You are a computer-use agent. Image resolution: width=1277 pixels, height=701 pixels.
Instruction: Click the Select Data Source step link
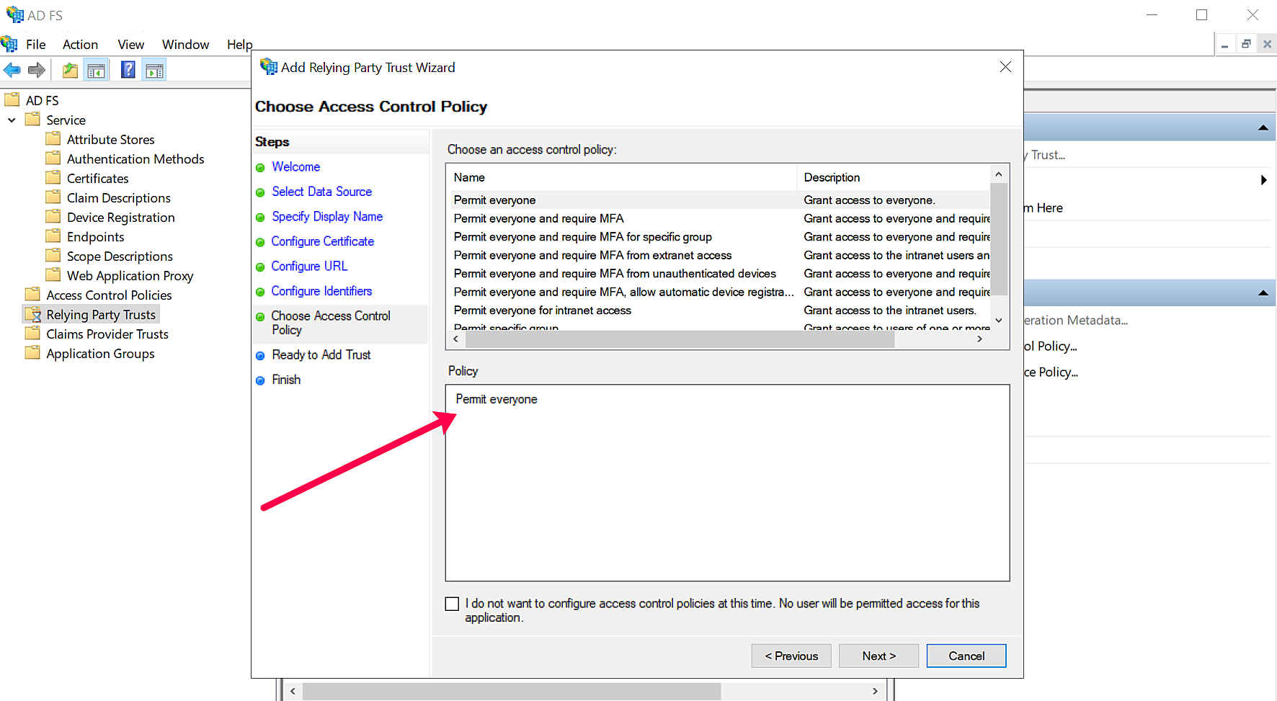(321, 192)
